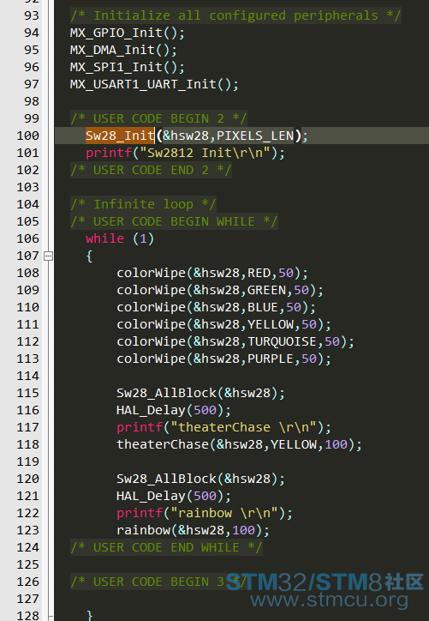Click line number 100 in gutter
The image size is (429, 621).
coord(27,136)
